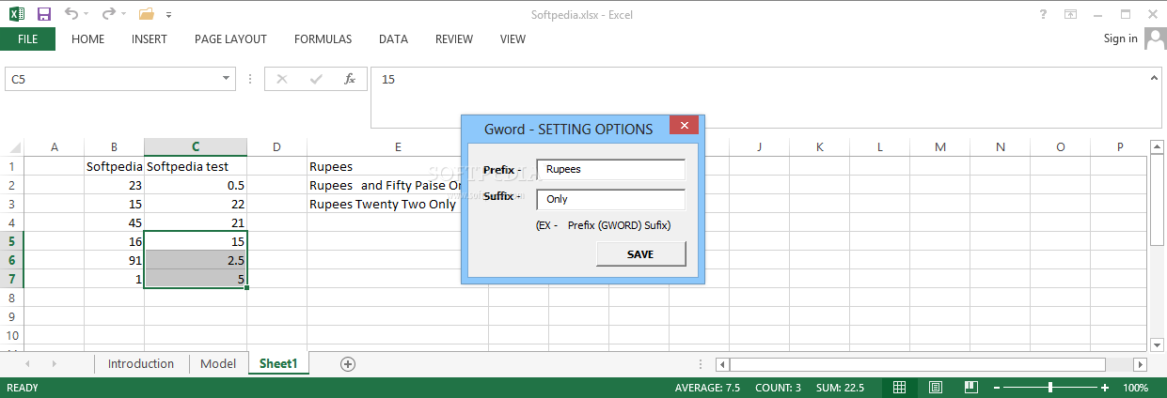The height and width of the screenshot is (398, 1167).
Task: Click the vertical scrollbar up arrow
Action: click(1159, 146)
